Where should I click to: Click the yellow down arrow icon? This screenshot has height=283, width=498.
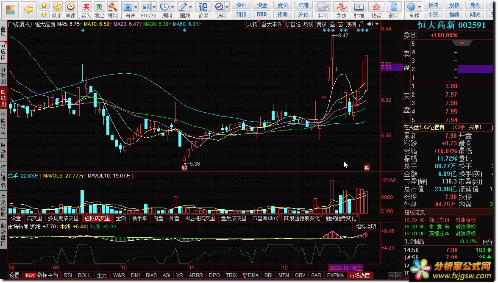[44, 14]
